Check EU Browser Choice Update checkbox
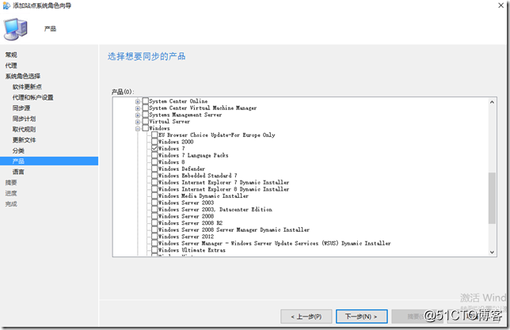 (x=154, y=135)
